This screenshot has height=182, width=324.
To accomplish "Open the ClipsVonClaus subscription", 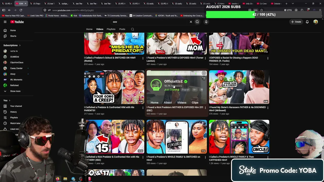I will tap(16, 62).
